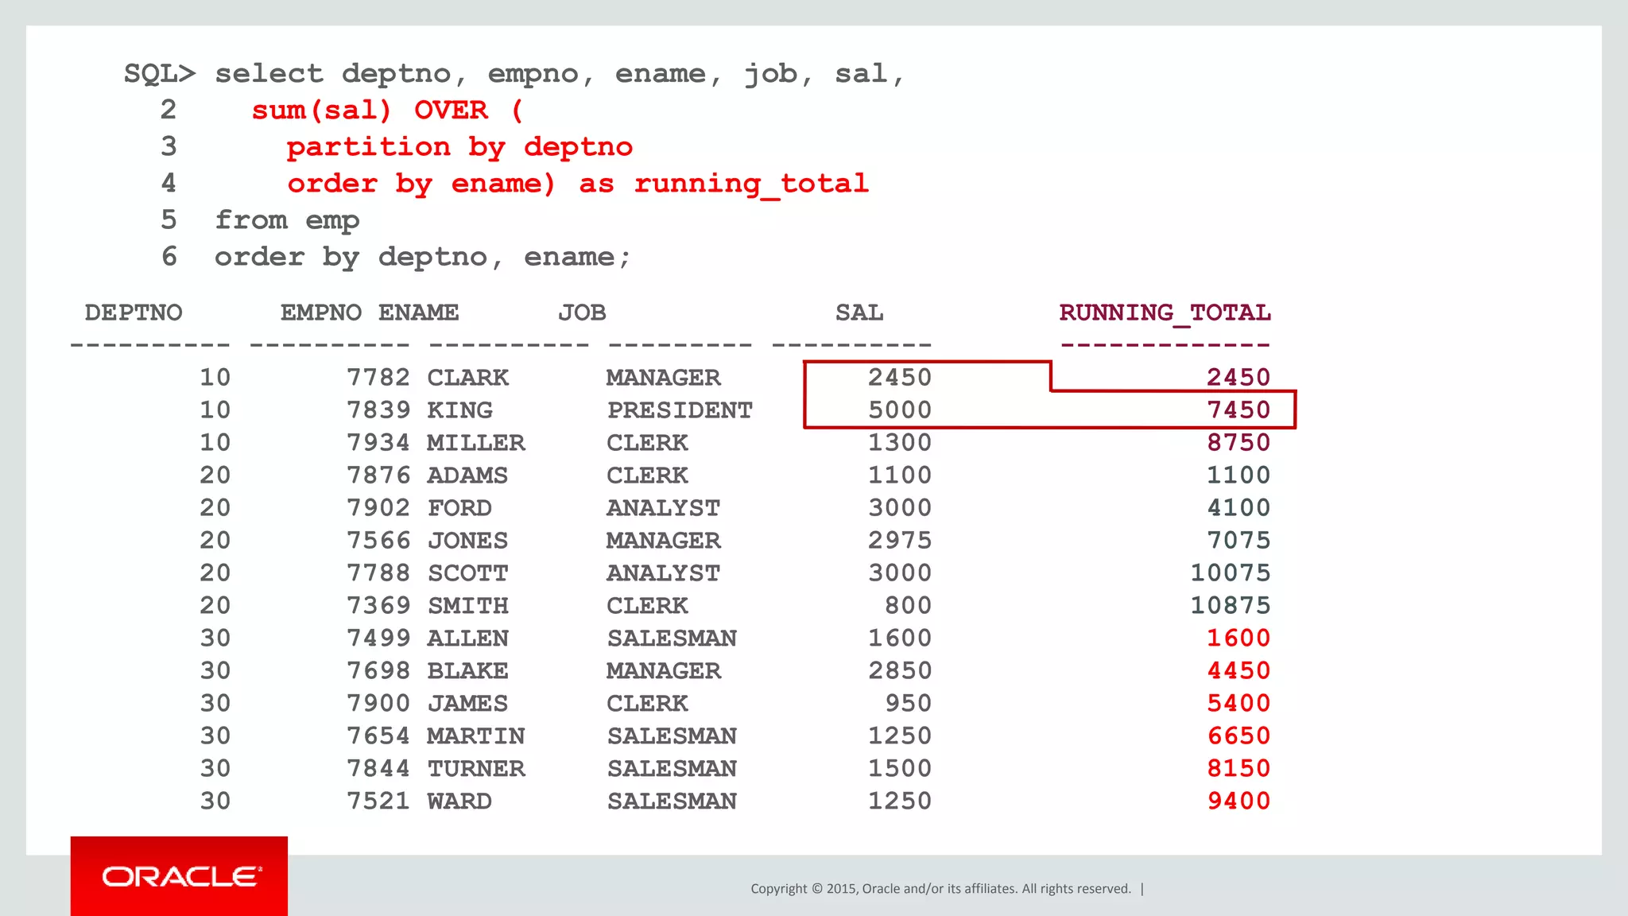Select the name JAMES

[467, 704]
